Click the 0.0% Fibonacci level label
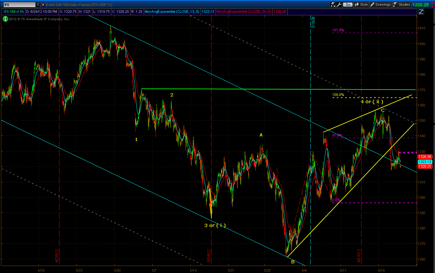Screen dimensions: 435x273 coord(336,200)
